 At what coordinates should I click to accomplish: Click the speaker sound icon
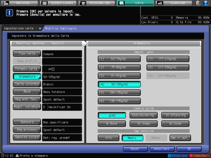(x=198, y=3)
